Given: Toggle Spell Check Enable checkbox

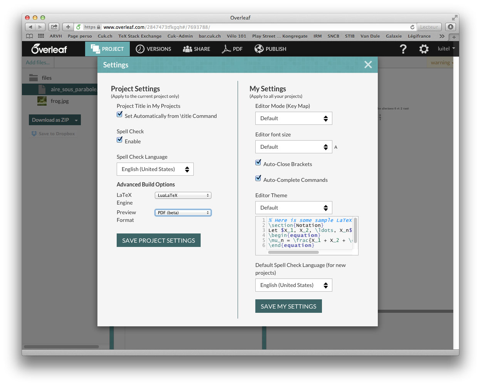Looking at the screenshot, I should coord(120,140).
